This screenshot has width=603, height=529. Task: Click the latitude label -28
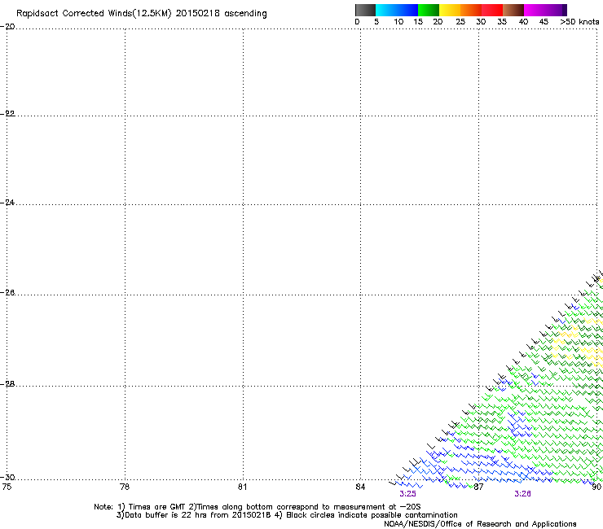point(7,384)
